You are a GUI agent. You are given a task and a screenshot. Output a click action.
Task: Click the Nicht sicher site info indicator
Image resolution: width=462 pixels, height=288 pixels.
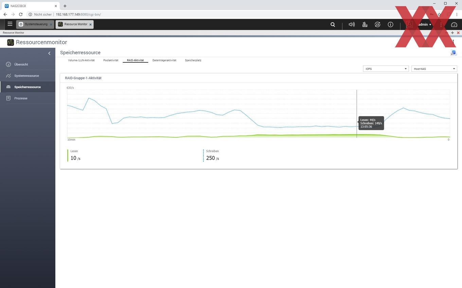pos(40,15)
